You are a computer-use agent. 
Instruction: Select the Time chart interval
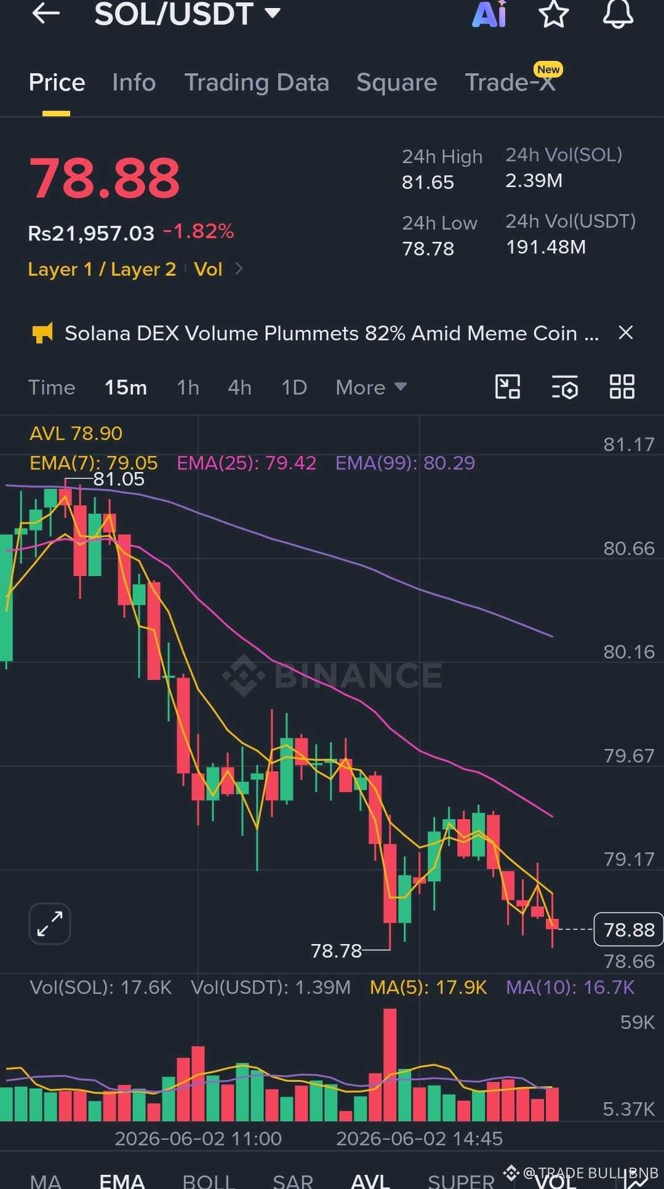pyautogui.click(x=52, y=387)
